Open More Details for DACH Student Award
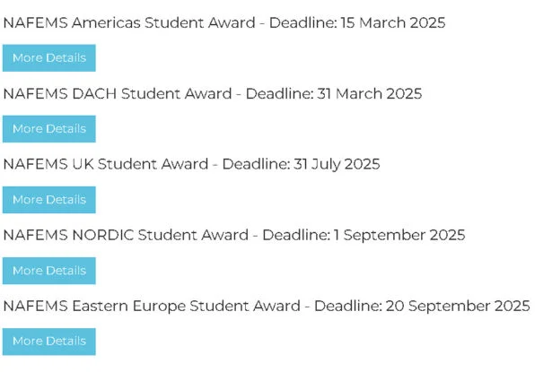This screenshot has width=552, height=372. 49,129
